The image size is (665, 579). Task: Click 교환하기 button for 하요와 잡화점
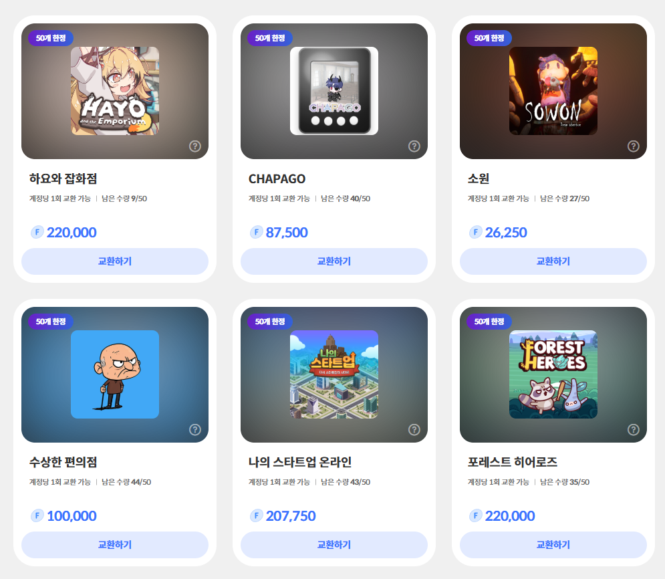pos(115,261)
